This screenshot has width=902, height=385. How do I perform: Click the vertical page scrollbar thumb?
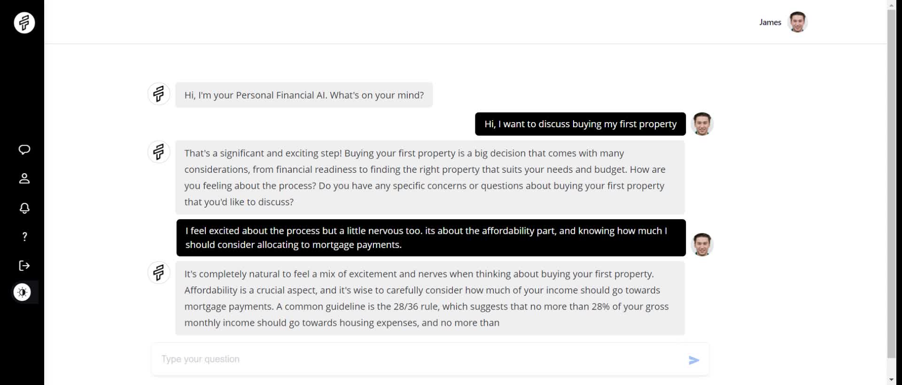pos(891,183)
